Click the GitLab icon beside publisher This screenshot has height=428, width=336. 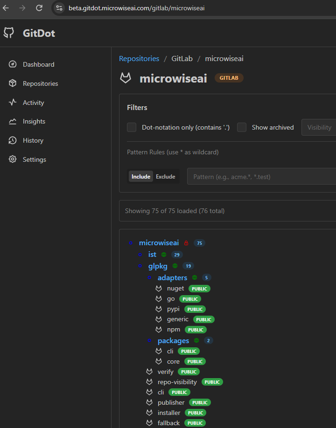(149, 402)
